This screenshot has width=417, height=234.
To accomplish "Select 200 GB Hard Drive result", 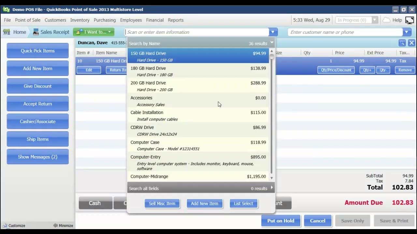I will [x=198, y=86].
